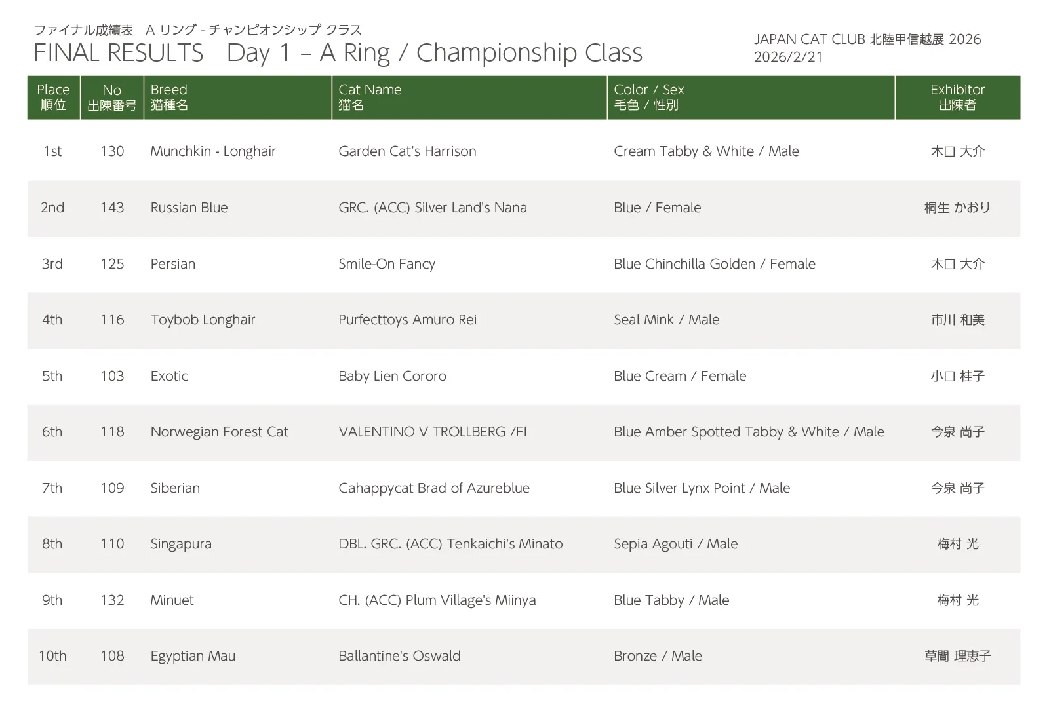This screenshot has width=1049, height=709.
Task: Click the Exhibitor column header
Action: click(957, 97)
